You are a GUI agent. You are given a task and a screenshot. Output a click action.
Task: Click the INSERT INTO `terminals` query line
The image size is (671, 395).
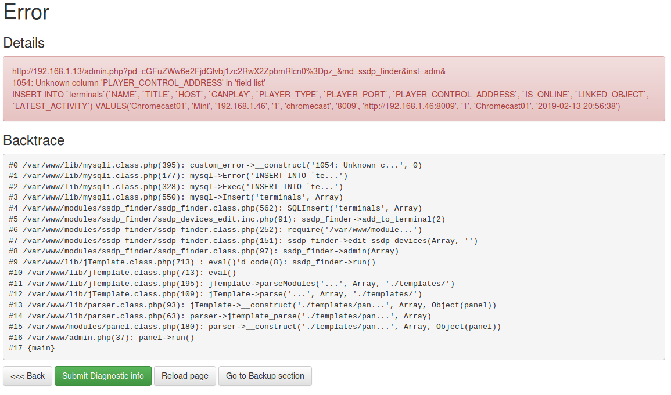(331, 95)
